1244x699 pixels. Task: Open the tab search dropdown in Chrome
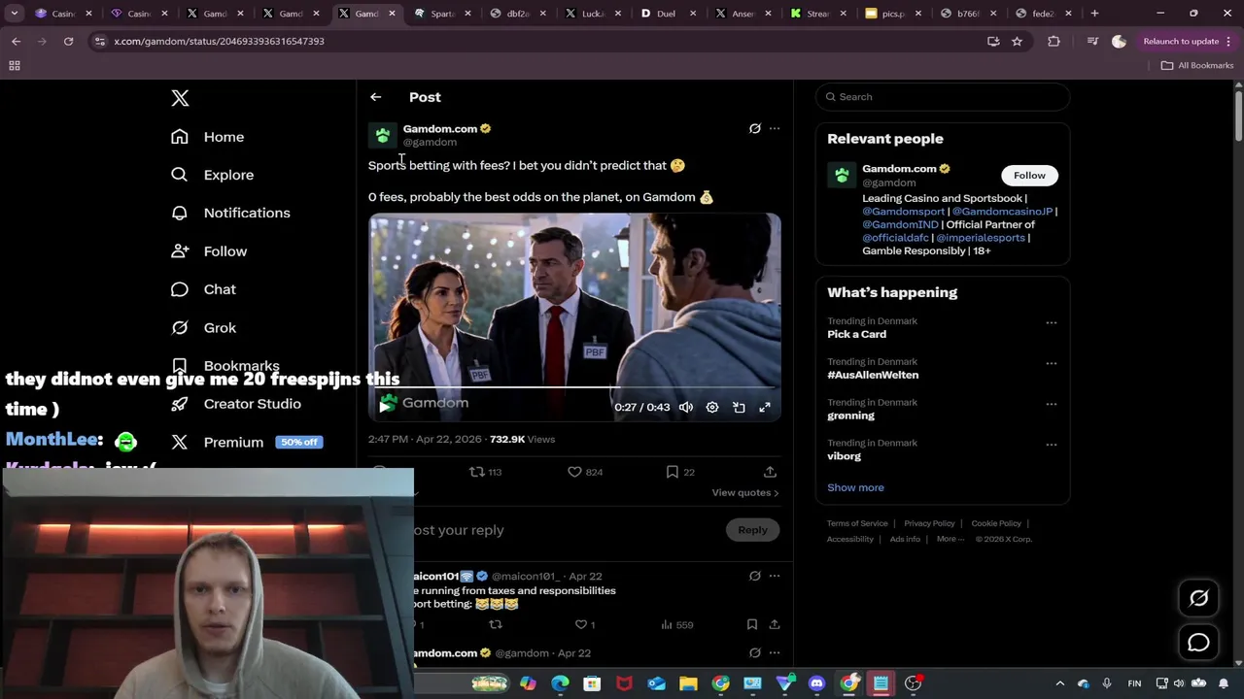coord(15,14)
